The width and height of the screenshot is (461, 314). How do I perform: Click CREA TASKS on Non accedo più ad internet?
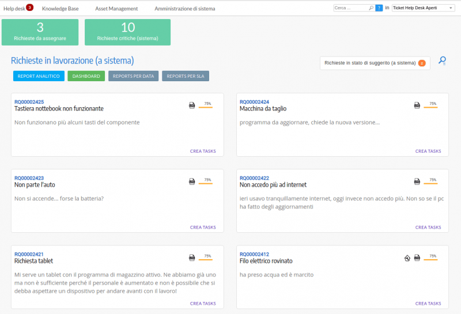(428, 227)
